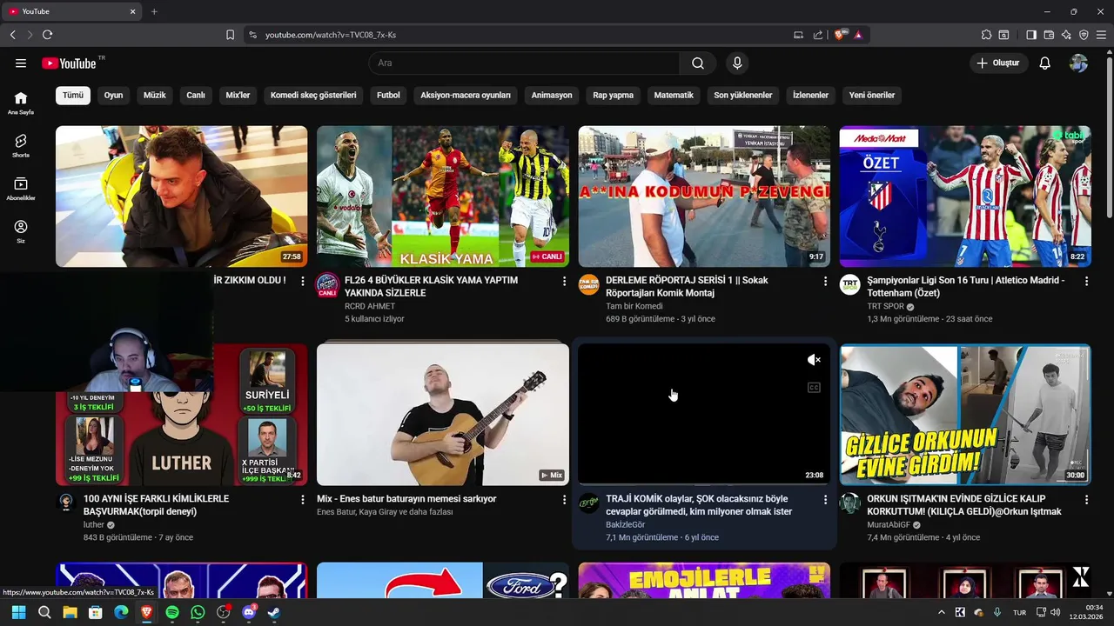This screenshot has height=626, width=1114.
Task: Open options menu for İR ZIKKIM OLDU video
Action: (303, 281)
